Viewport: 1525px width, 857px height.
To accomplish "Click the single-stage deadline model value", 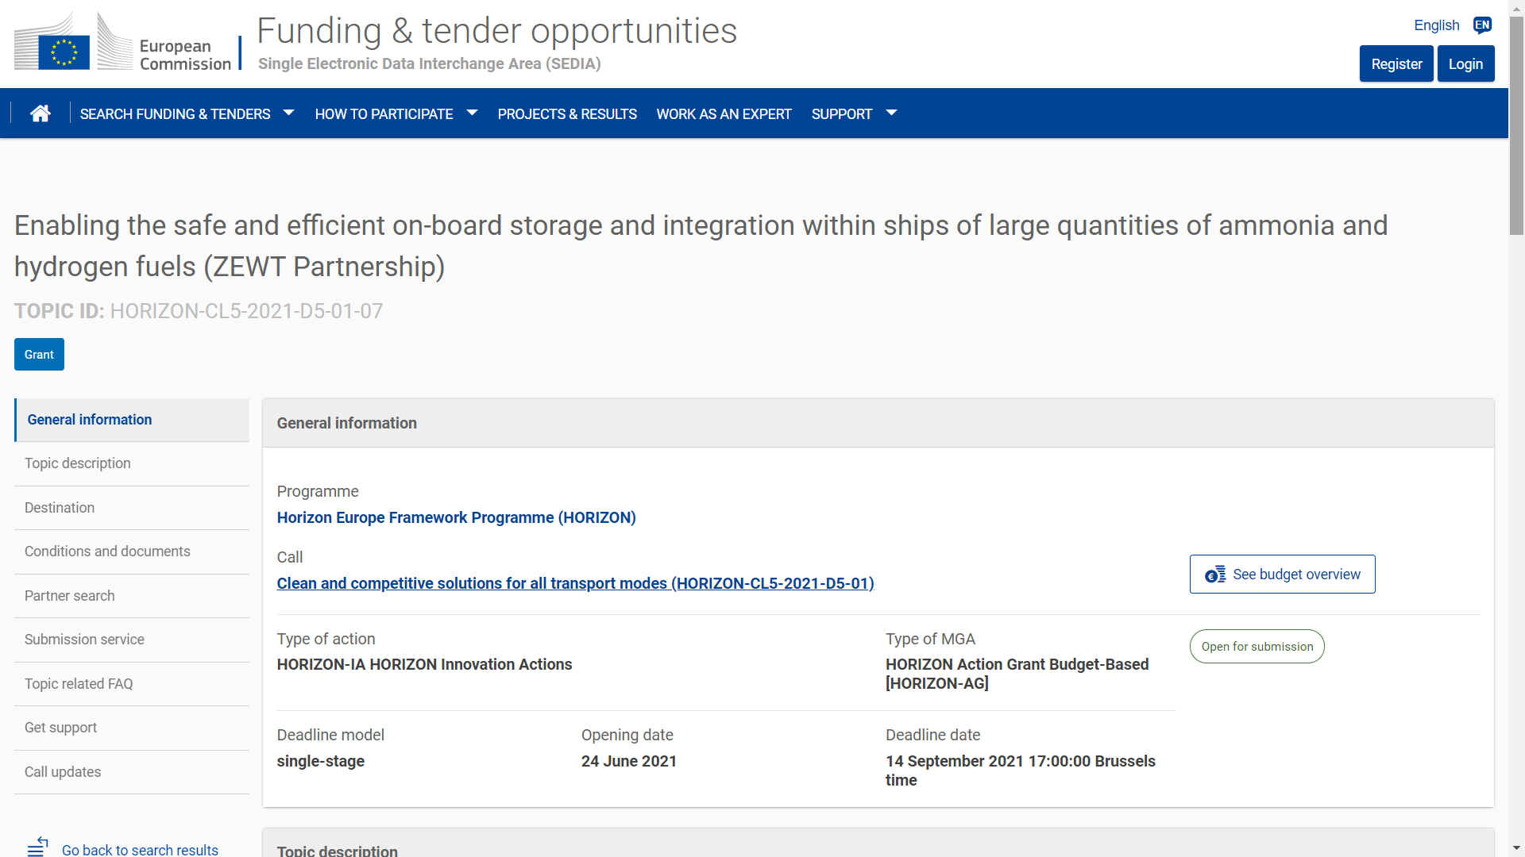I will click(x=320, y=761).
